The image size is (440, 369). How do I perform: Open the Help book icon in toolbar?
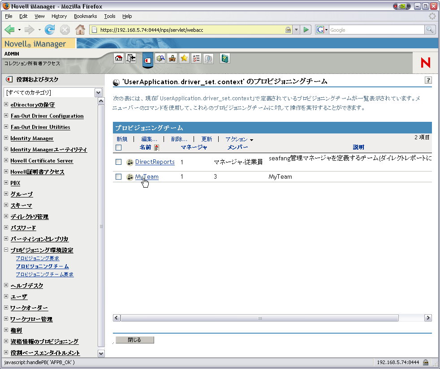225,58
